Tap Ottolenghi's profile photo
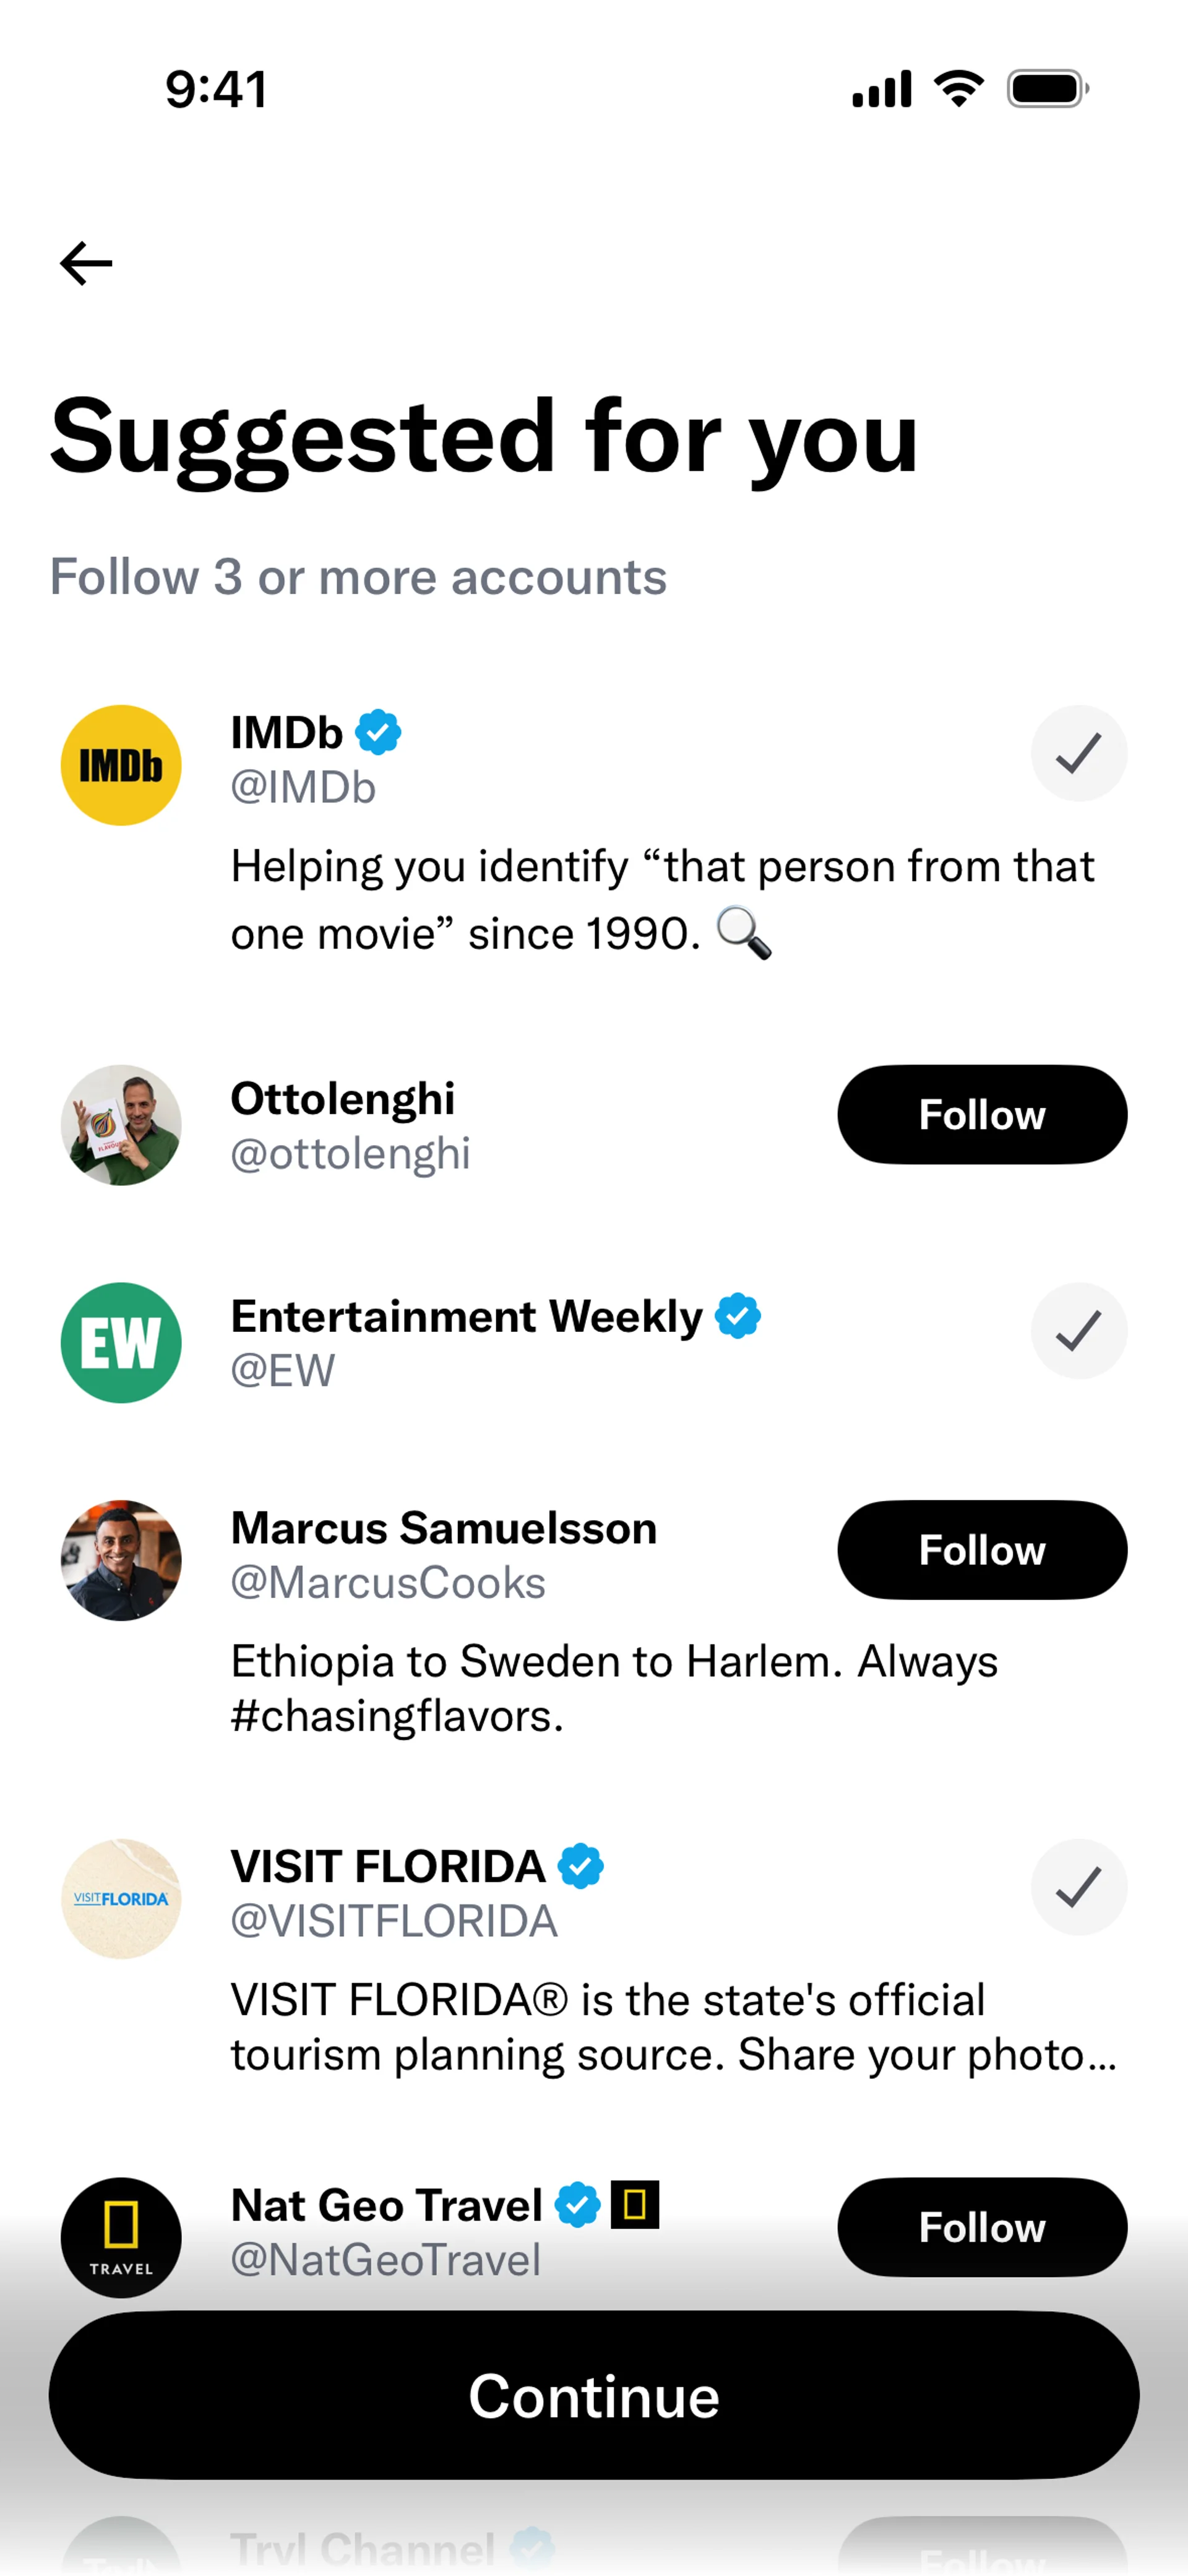This screenshot has width=1188, height=2576. 121,1125
